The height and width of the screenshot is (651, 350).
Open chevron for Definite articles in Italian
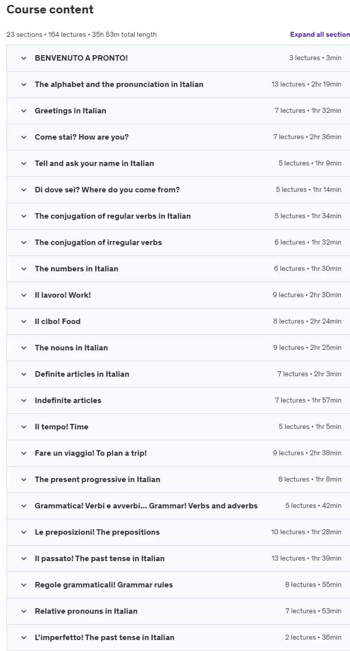23,374
